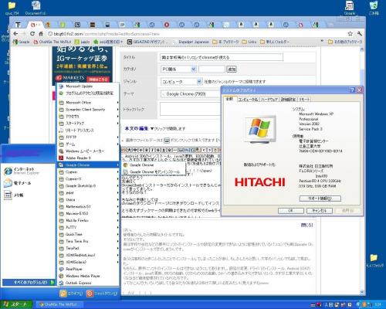Click the 追加 add-category button
386x309 pixels.
click(x=232, y=69)
